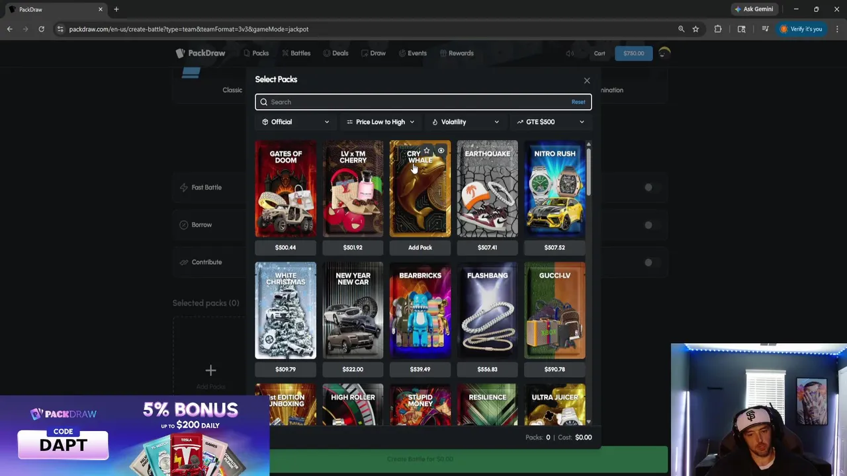Viewport: 847px width, 476px height.
Task: Click the Fast Battle lightning icon
Action: tap(184, 188)
